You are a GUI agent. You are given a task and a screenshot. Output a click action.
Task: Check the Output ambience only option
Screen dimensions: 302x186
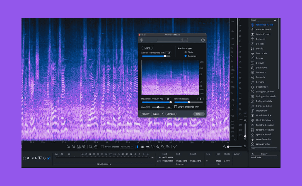[x=176, y=106]
